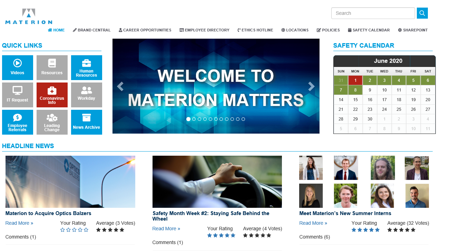Rate Optics Balzers article one star
This screenshot has width=461, height=252.
point(63,230)
